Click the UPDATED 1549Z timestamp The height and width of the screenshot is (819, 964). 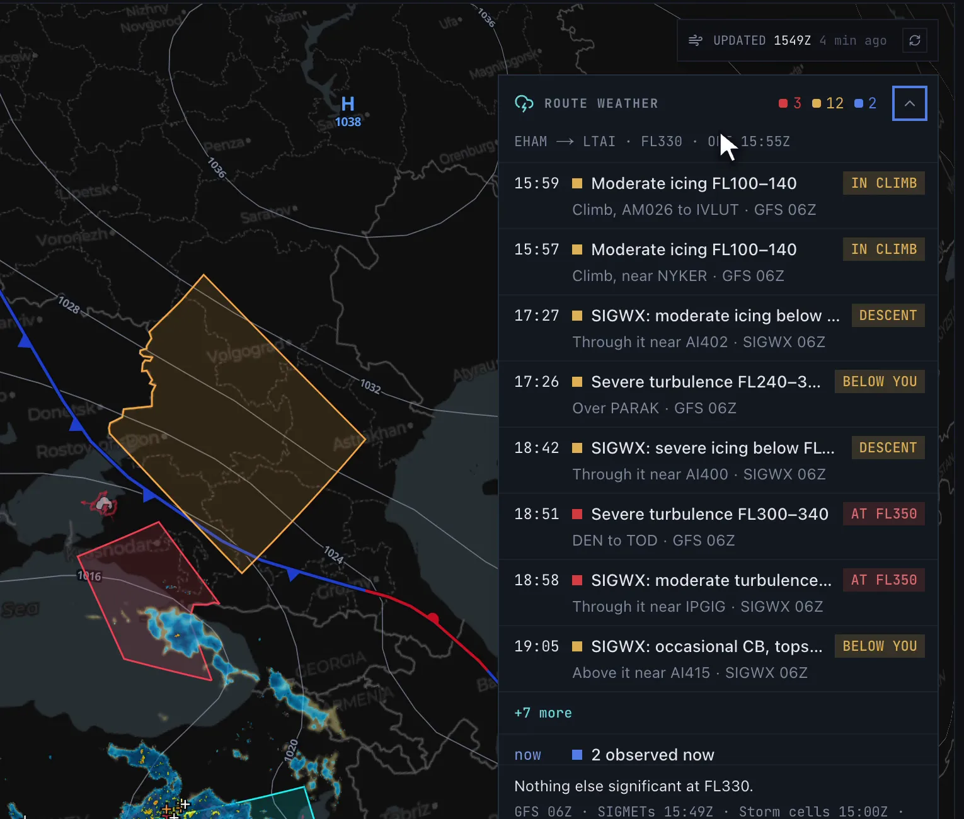762,41
